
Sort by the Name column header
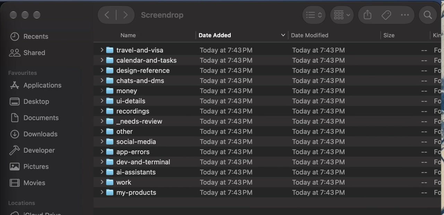tap(128, 35)
